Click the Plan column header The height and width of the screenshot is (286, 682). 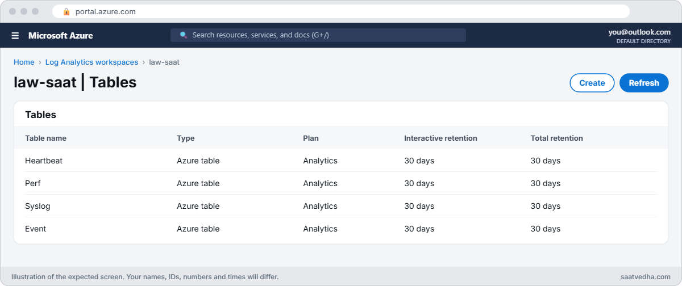pyautogui.click(x=311, y=138)
